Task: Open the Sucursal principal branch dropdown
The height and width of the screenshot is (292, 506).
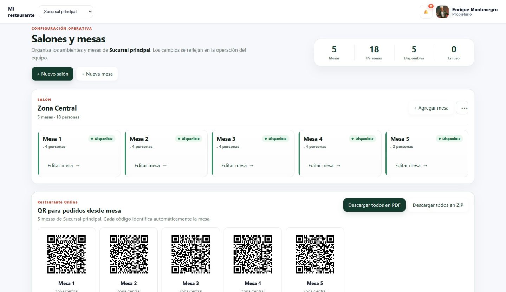Action: [66, 12]
